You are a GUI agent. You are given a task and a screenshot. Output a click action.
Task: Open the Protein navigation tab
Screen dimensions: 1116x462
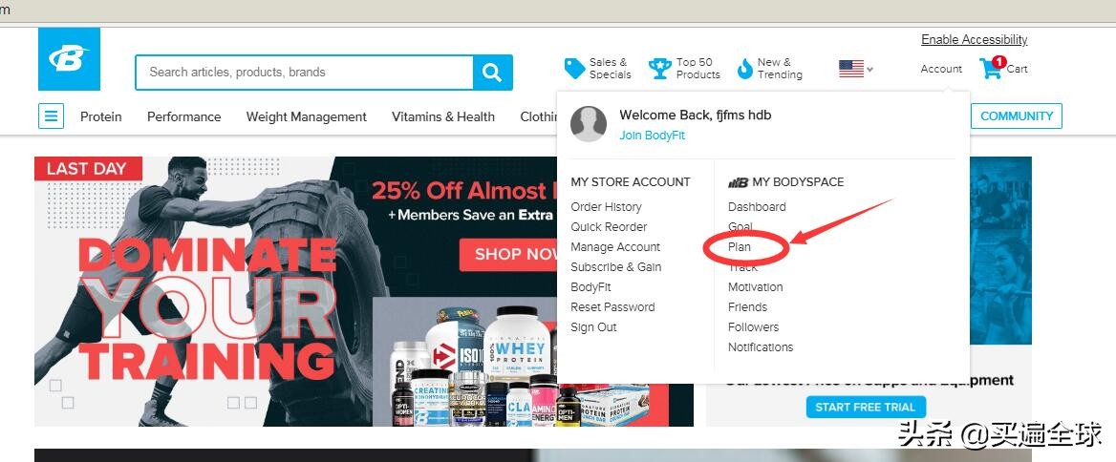click(x=101, y=116)
